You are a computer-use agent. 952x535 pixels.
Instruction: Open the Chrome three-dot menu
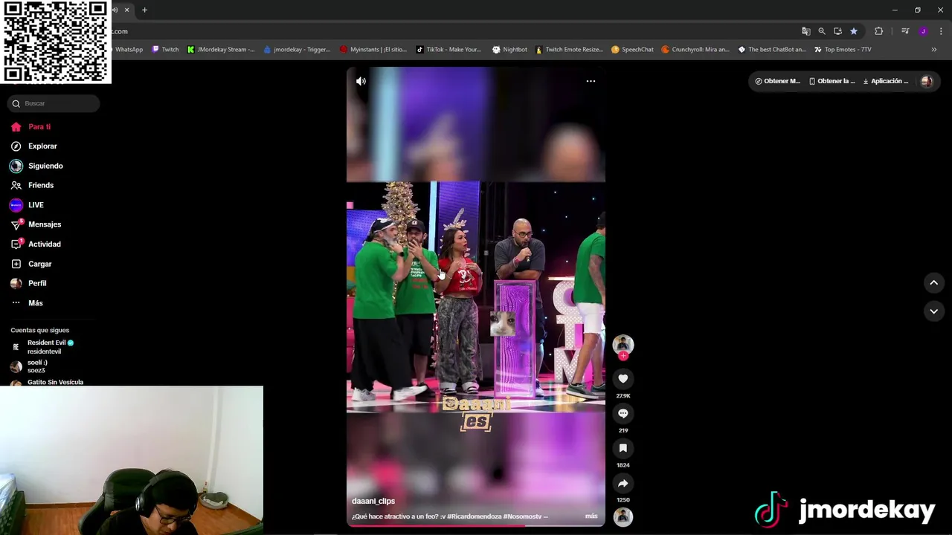click(942, 31)
